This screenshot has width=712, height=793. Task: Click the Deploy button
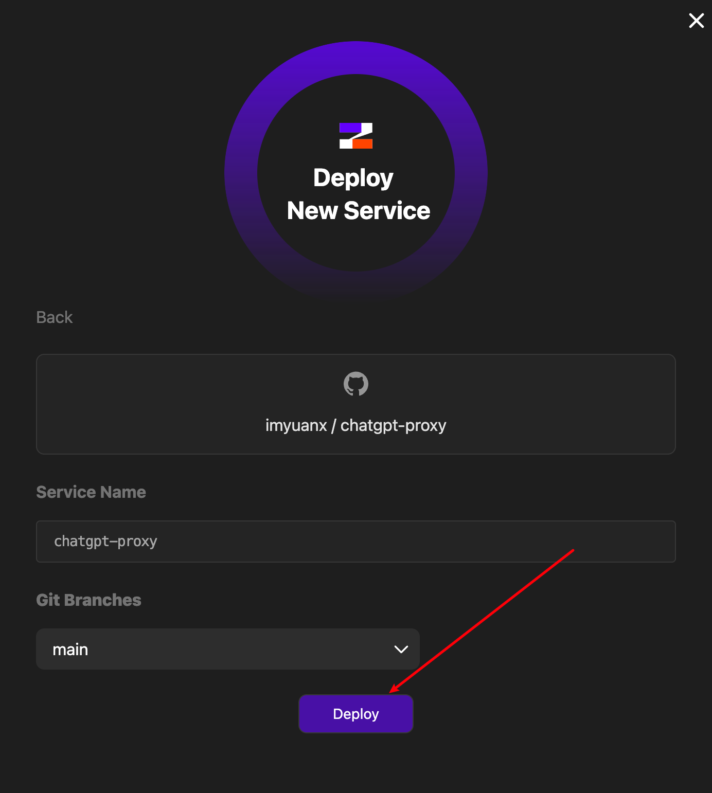pyautogui.click(x=356, y=714)
